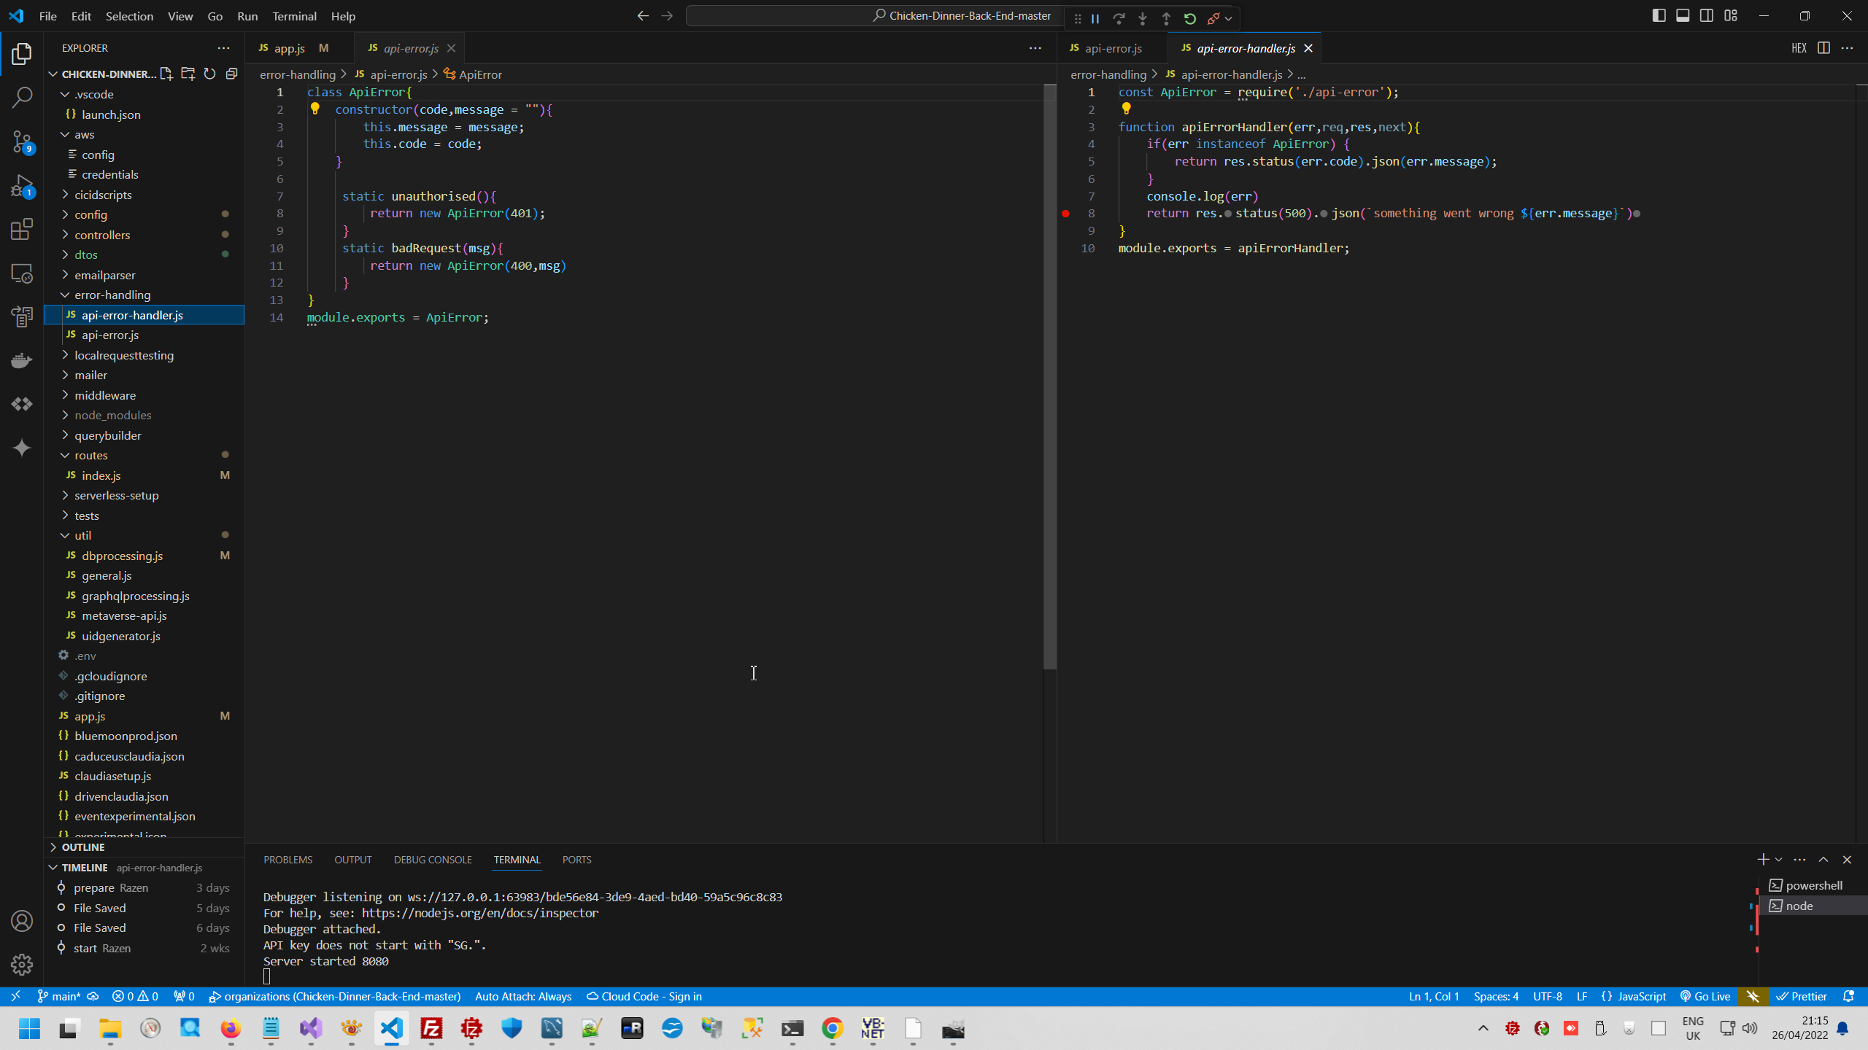
Task: Open the Source Control view
Action: coord(22,141)
